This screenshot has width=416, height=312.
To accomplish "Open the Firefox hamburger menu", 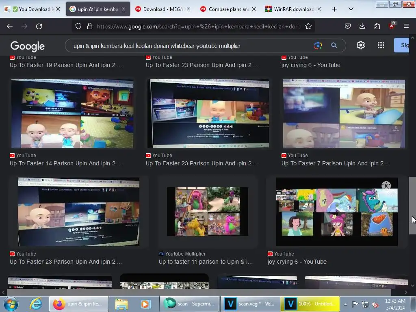I will click(x=406, y=26).
